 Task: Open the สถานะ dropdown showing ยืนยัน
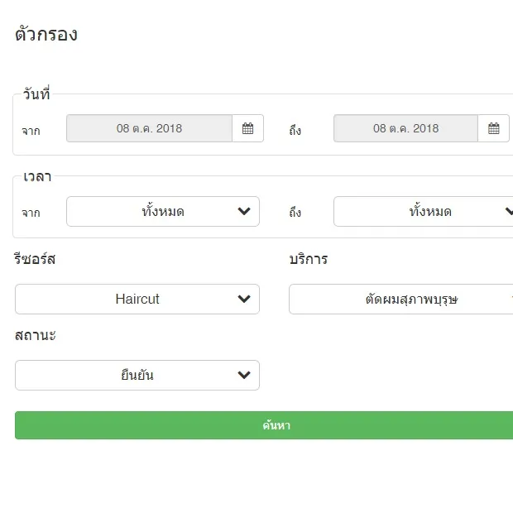tap(137, 375)
